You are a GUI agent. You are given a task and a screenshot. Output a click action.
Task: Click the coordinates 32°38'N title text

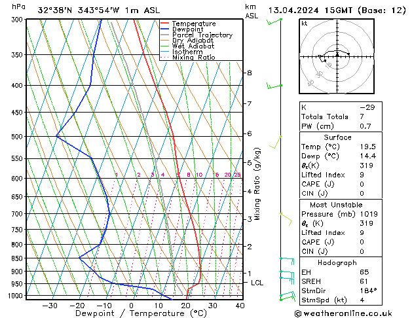[54, 10]
